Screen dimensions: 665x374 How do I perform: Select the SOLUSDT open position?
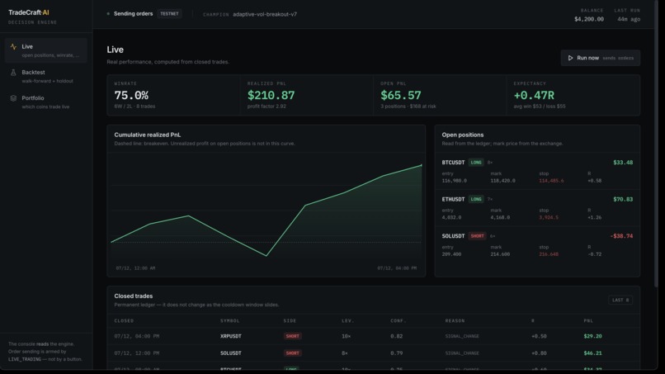click(x=537, y=245)
